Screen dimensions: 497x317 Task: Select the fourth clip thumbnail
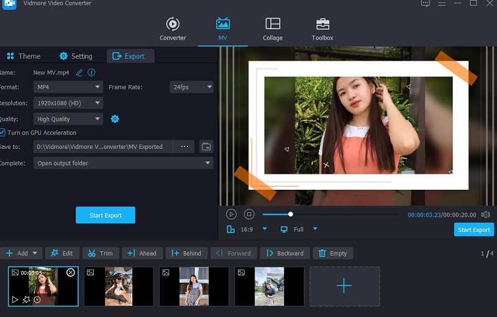tap(269, 286)
